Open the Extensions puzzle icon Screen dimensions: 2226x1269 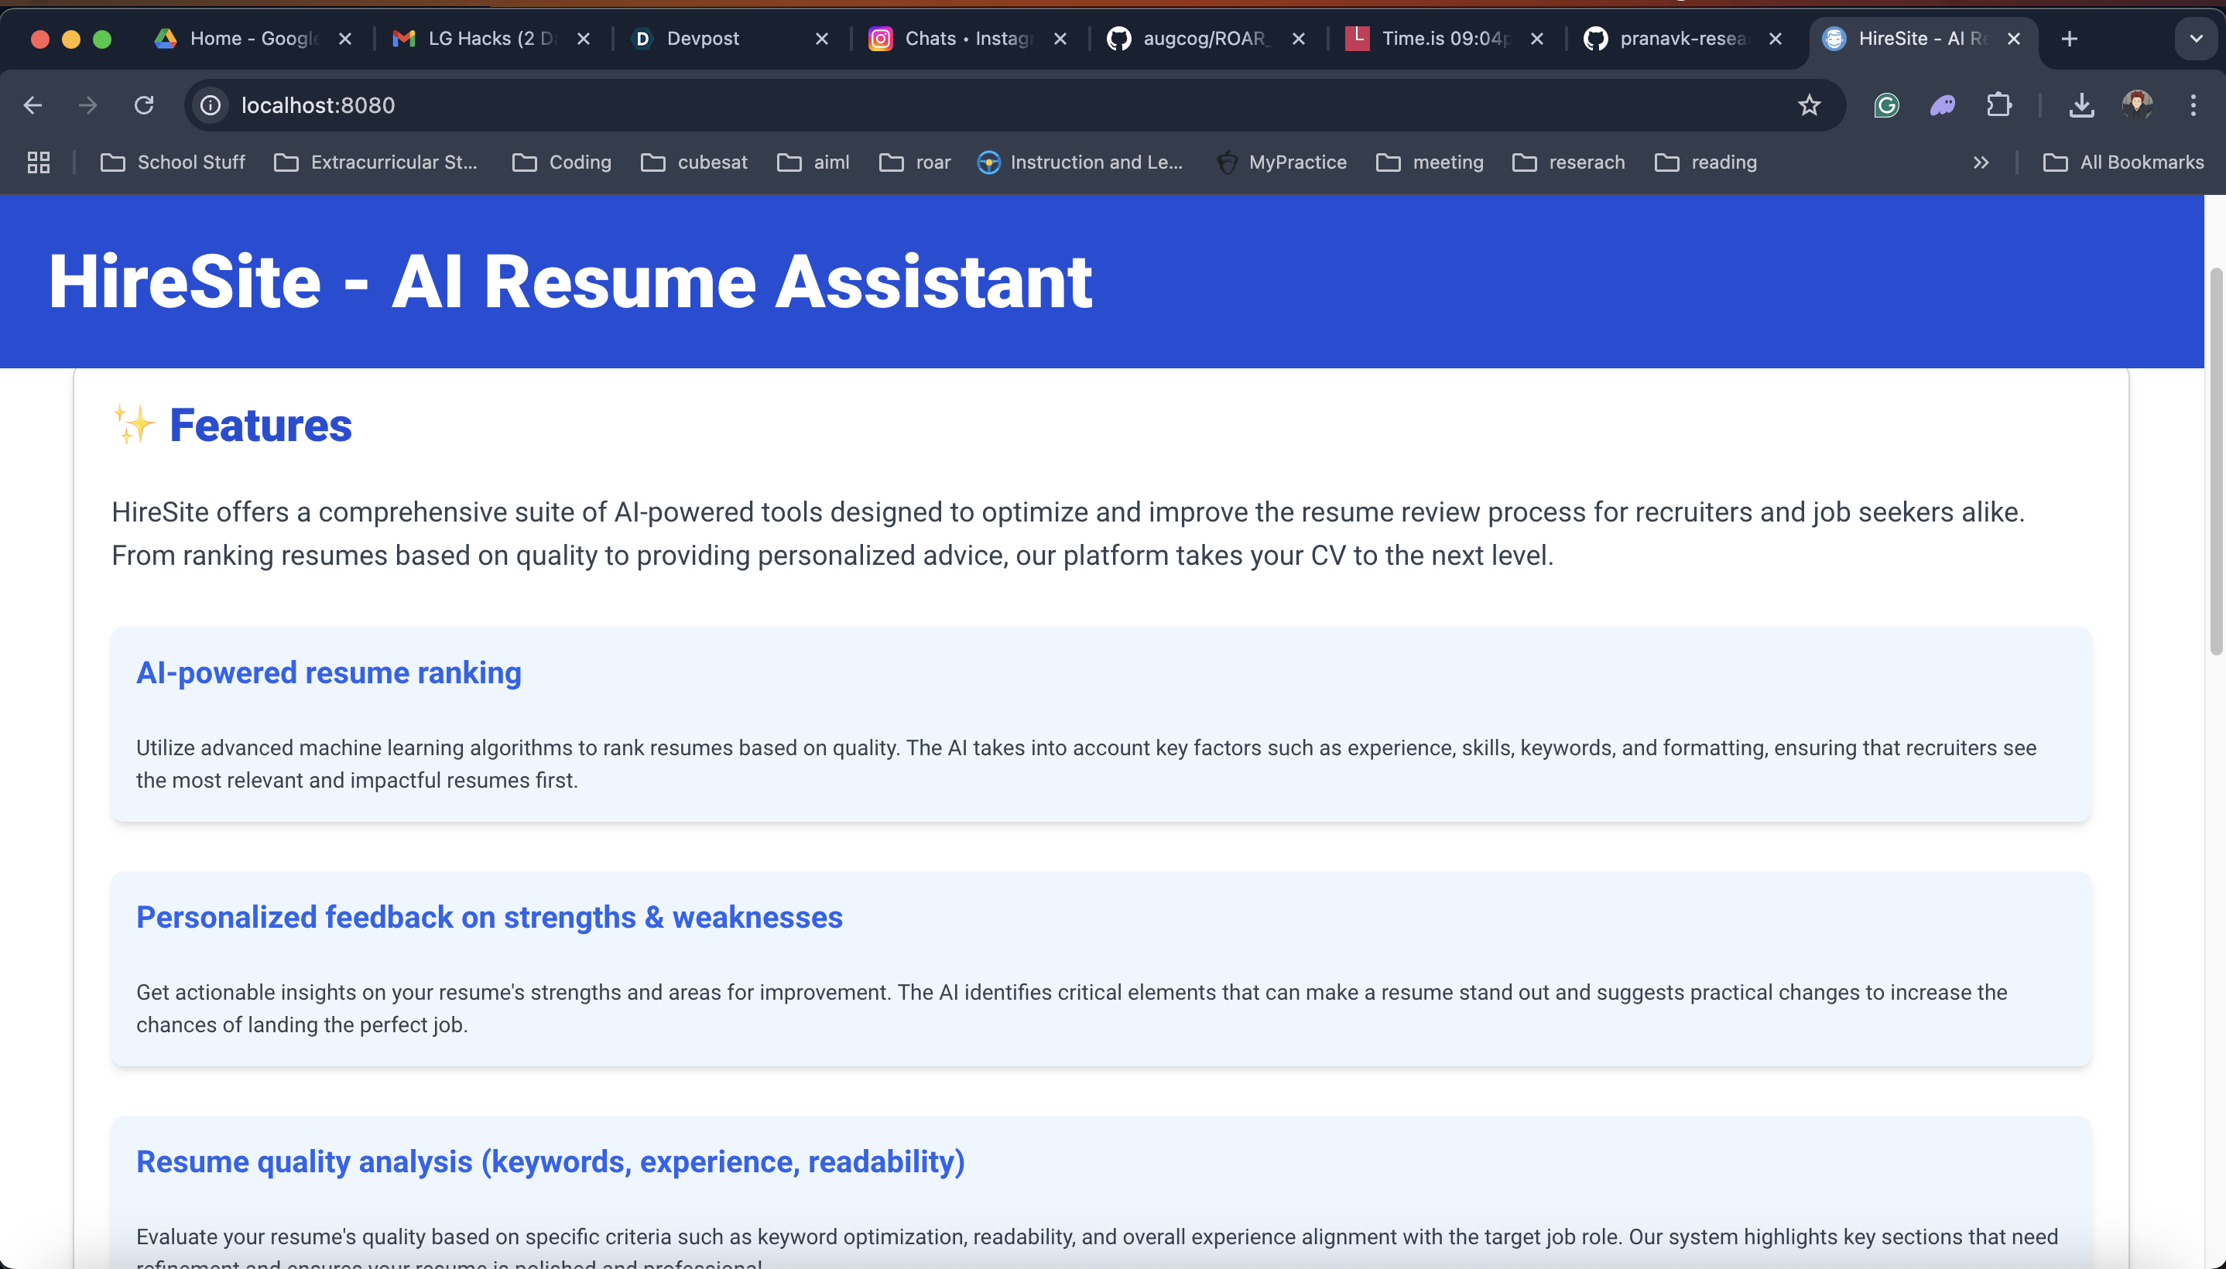coord(1998,105)
